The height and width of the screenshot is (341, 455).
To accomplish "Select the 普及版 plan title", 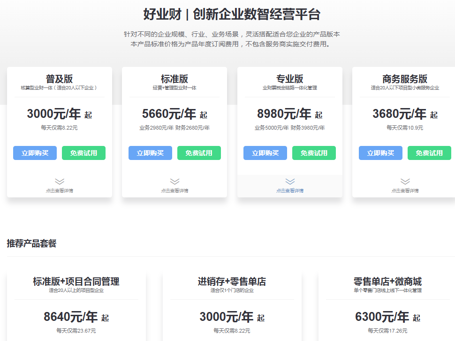I will pyautogui.click(x=59, y=79).
